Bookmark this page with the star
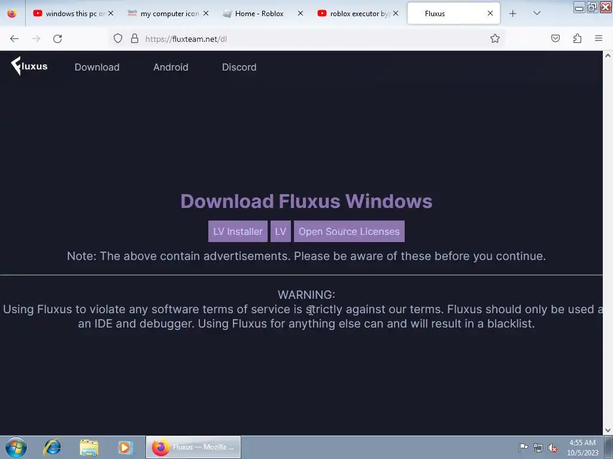This screenshot has height=459, width=613. point(495,38)
